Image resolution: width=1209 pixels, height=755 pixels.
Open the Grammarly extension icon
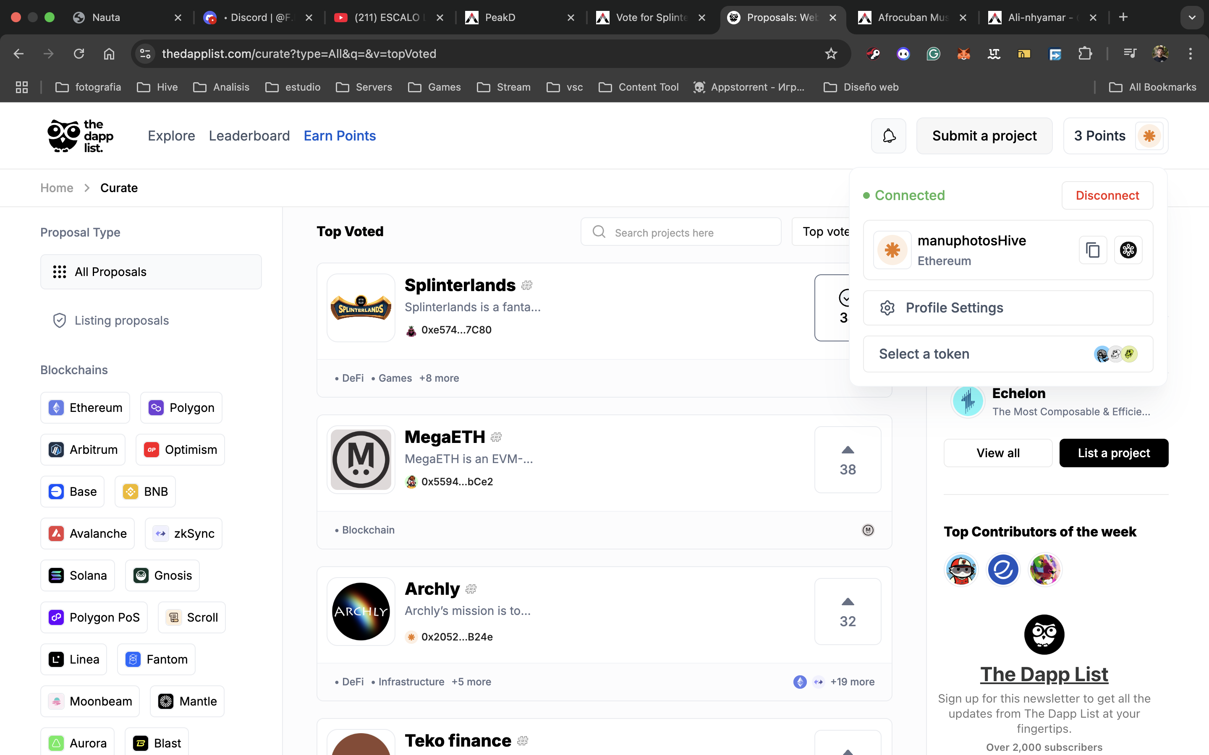933,53
